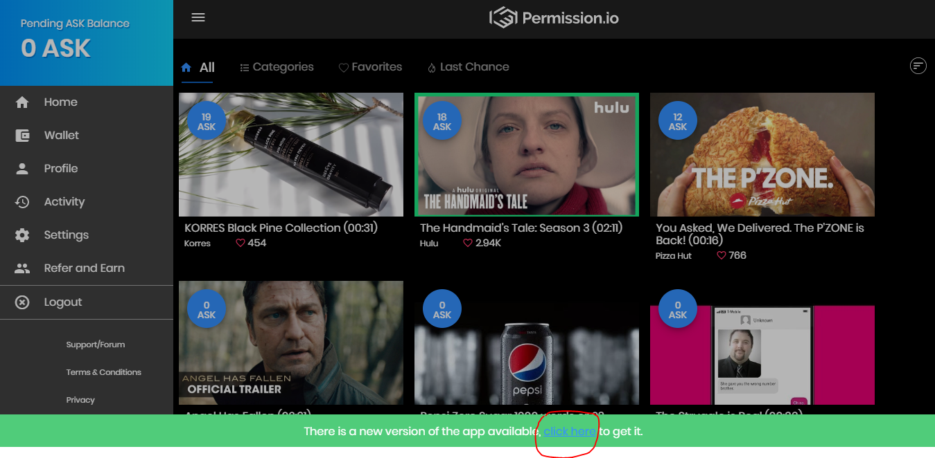The height and width of the screenshot is (458, 935).
Task: Favorite the Handmaid's Tale heart icon
Action: tap(468, 243)
